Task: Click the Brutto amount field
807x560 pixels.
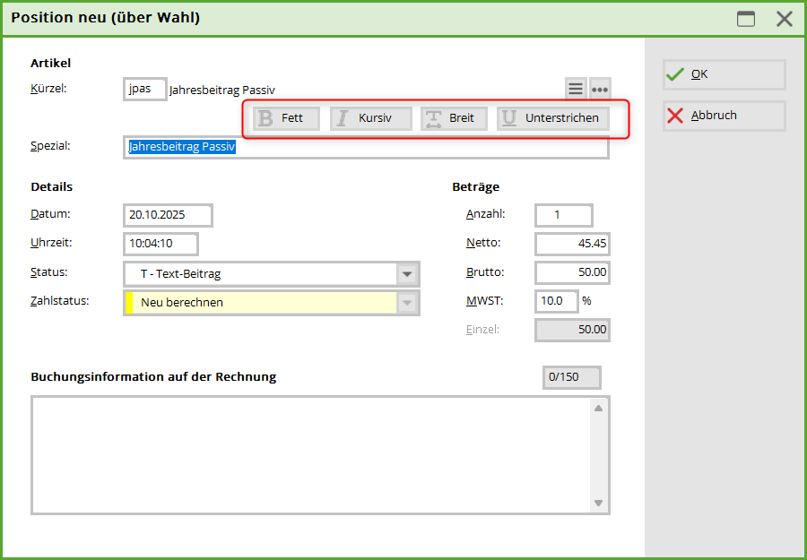Action: [x=572, y=272]
